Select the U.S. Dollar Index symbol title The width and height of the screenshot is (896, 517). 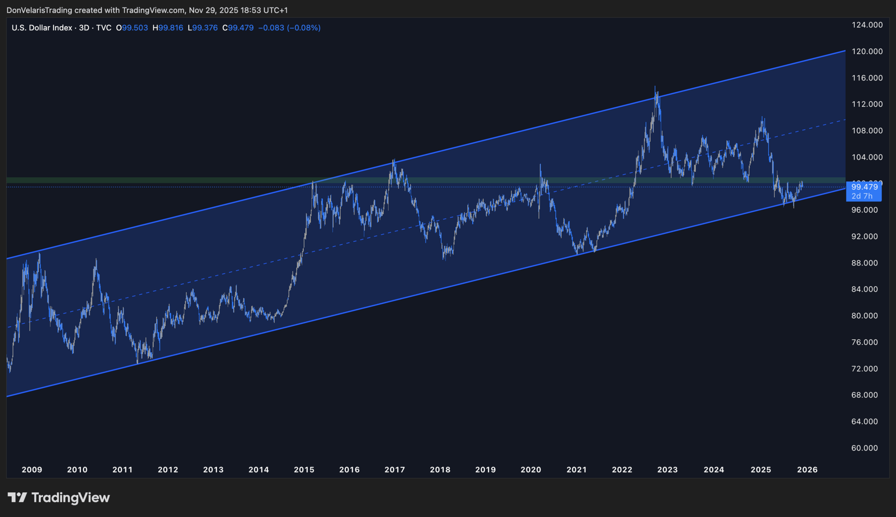coord(42,28)
